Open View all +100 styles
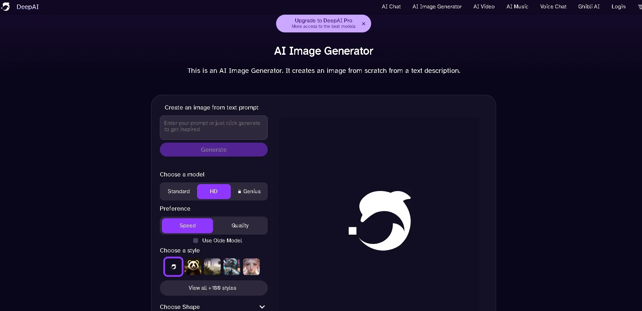The image size is (642, 311). click(x=214, y=288)
